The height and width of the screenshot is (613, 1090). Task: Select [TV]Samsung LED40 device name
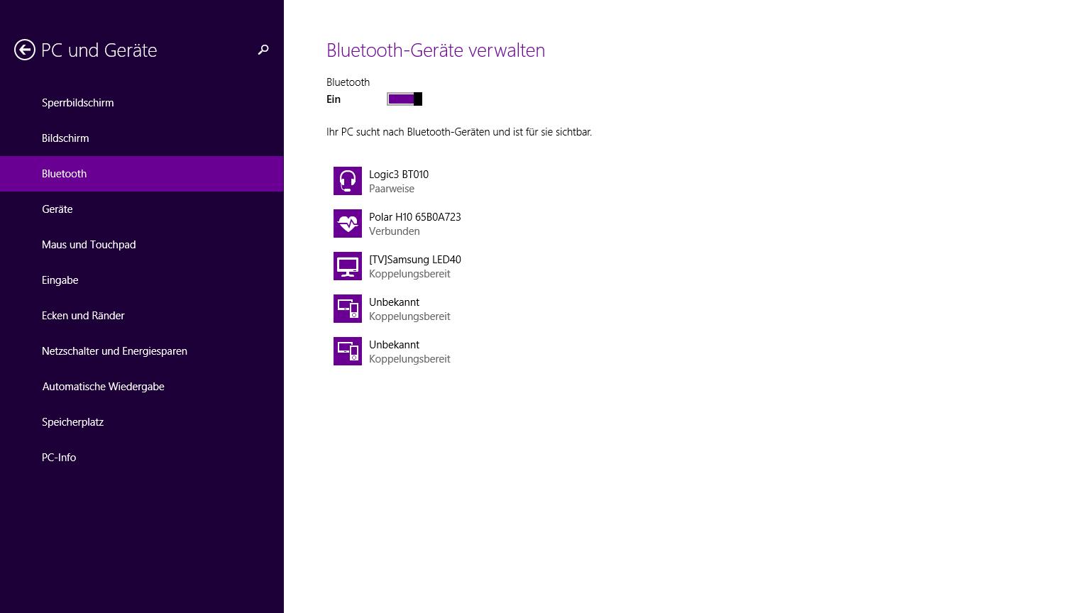tap(415, 260)
